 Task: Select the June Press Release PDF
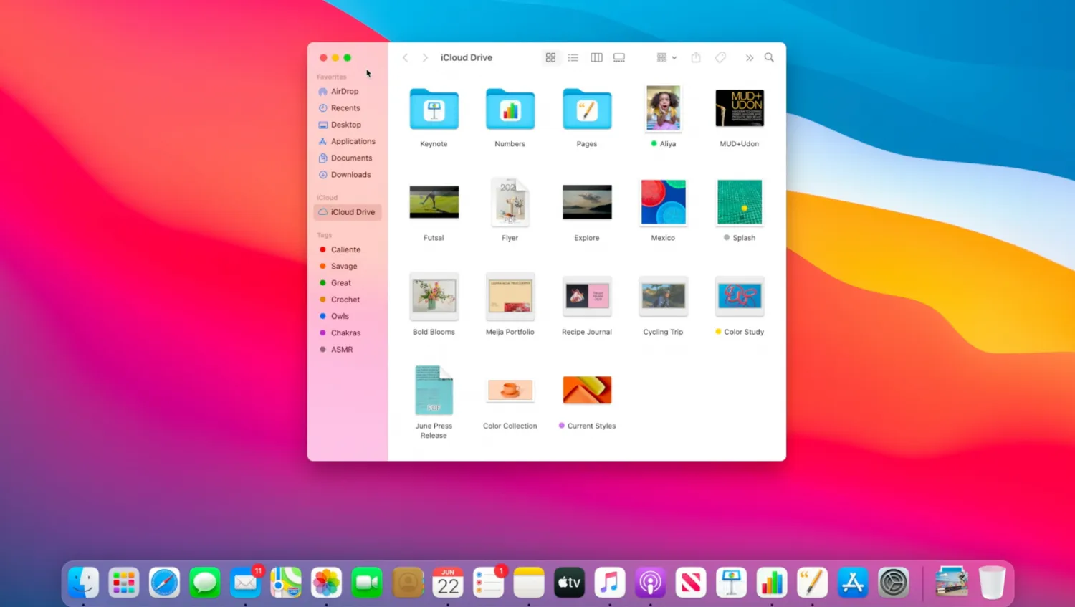(x=434, y=391)
